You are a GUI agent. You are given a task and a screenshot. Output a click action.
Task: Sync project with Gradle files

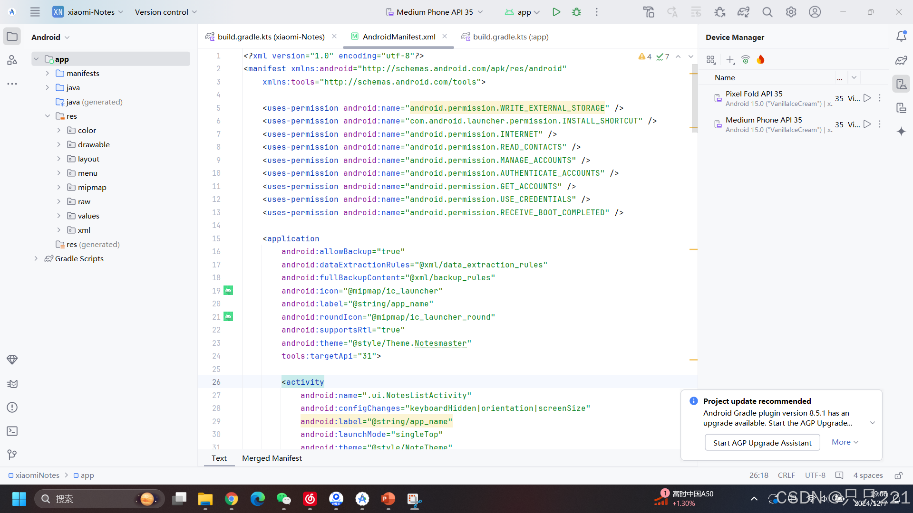pyautogui.click(x=743, y=12)
